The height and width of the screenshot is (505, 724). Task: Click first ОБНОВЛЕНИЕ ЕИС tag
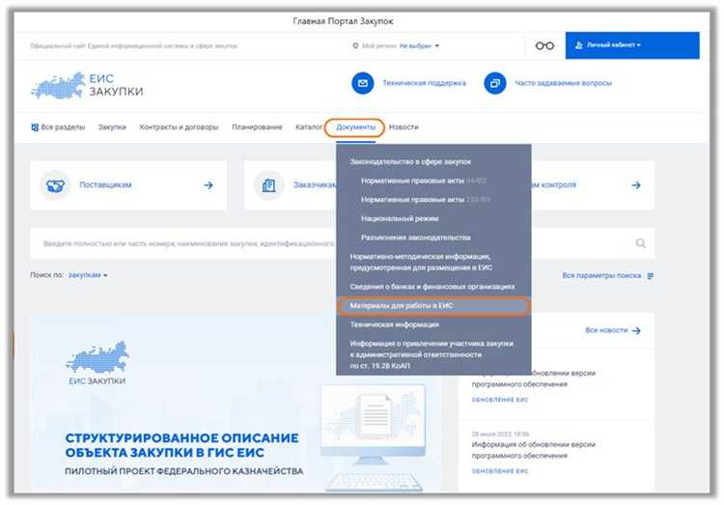pyautogui.click(x=500, y=400)
